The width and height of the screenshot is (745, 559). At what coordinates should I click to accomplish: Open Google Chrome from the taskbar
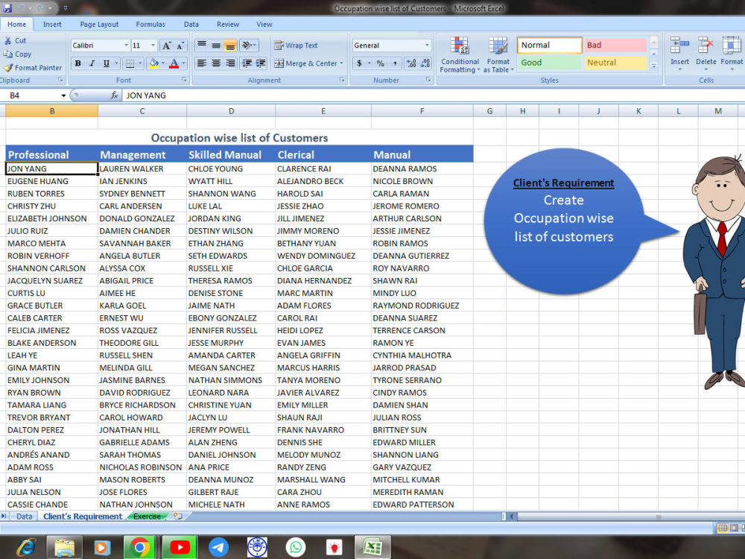pyautogui.click(x=140, y=548)
